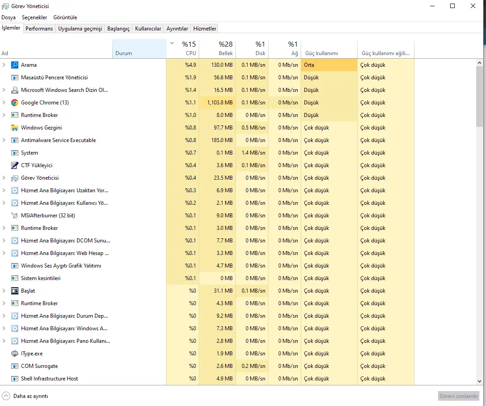Expand Antimalware Service Executable row
Screen dimensions: 486x406
pos(4,140)
